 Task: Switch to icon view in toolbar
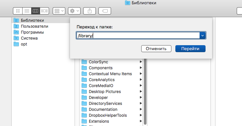click(18, 11)
